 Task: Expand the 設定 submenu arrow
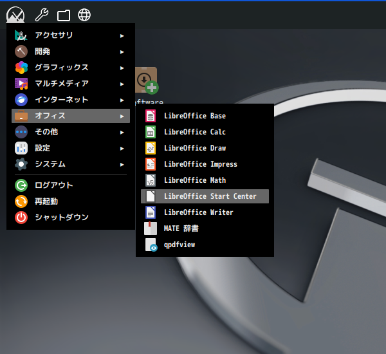click(122, 149)
